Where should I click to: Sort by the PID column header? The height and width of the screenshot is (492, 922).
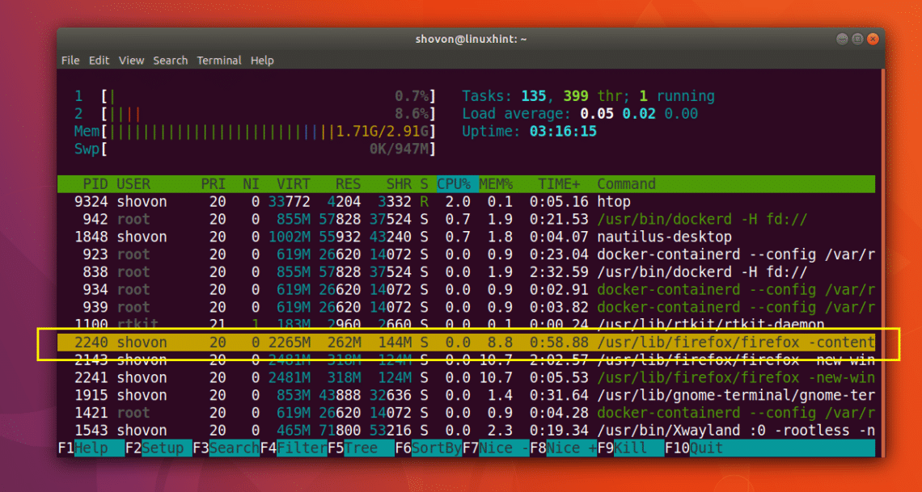95,183
